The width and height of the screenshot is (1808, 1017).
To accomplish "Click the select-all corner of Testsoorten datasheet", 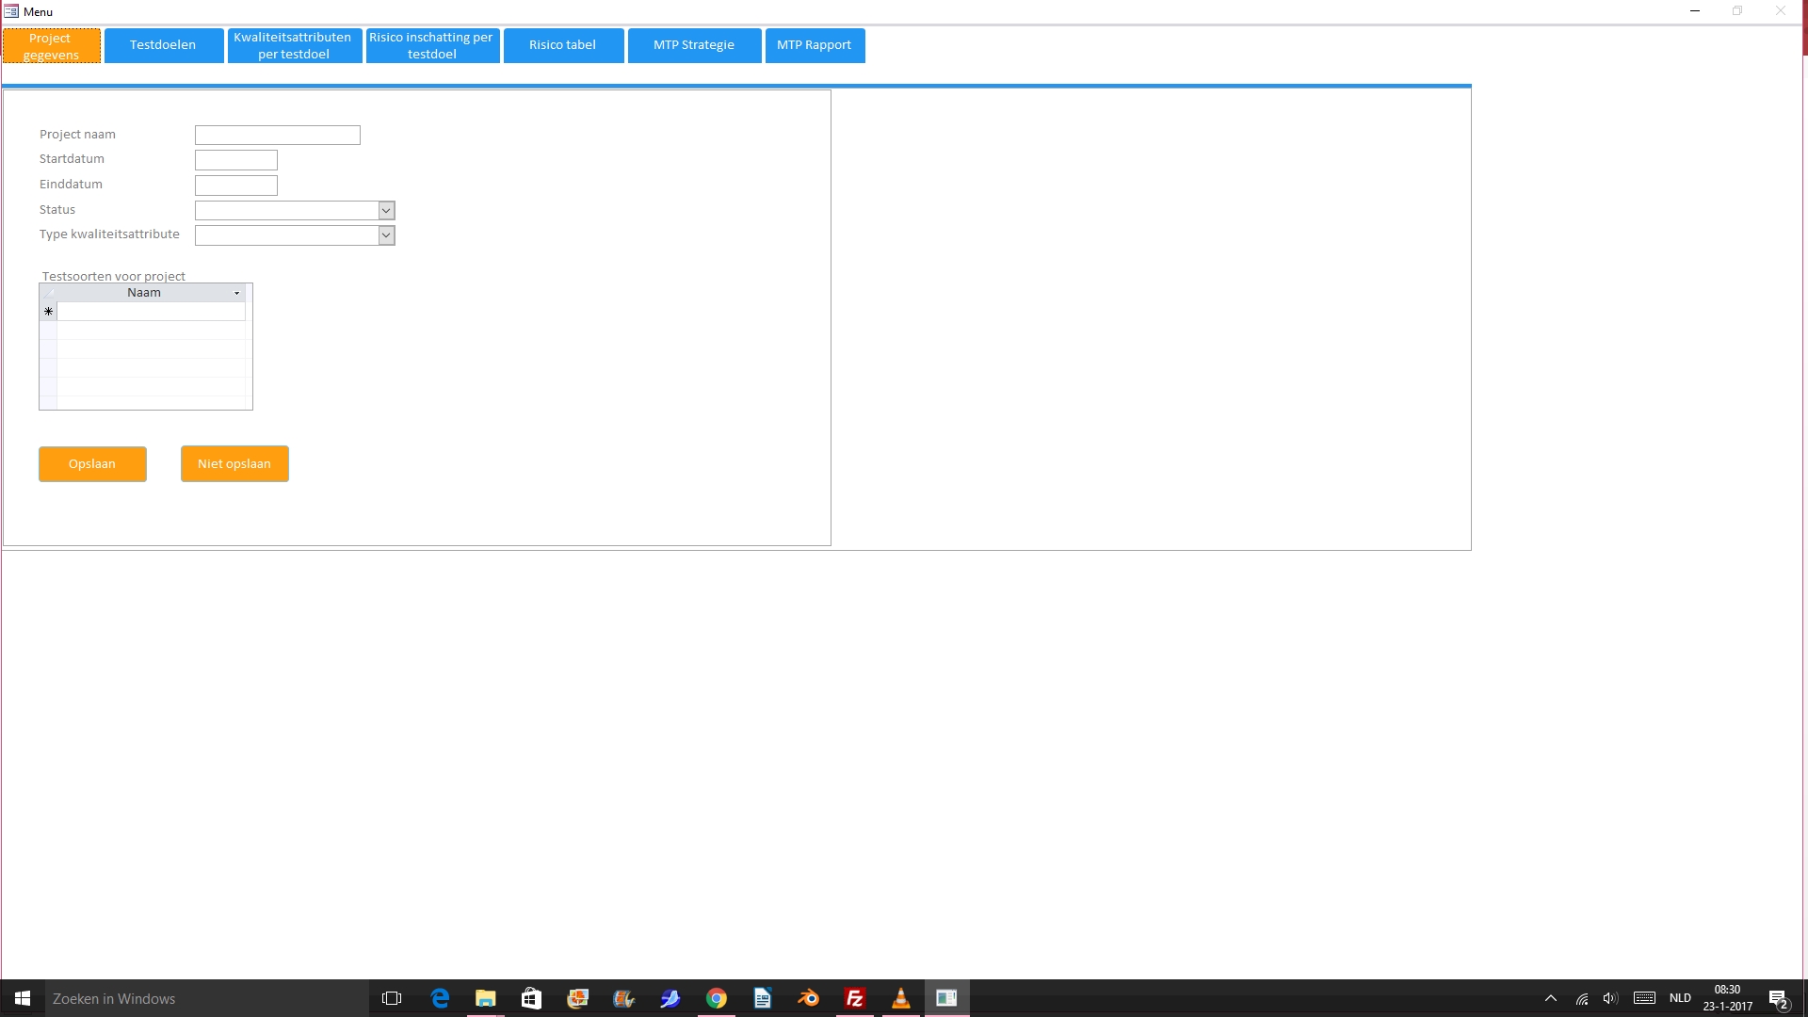I will (48, 293).
